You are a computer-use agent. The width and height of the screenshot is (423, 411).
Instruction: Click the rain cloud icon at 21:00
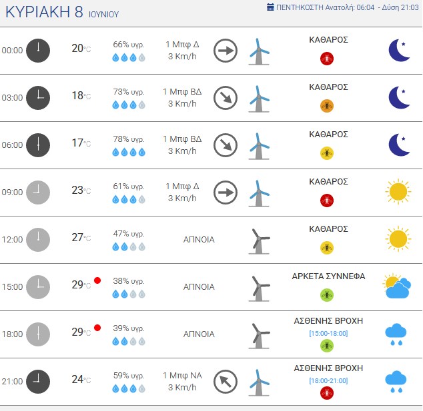pos(396,382)
